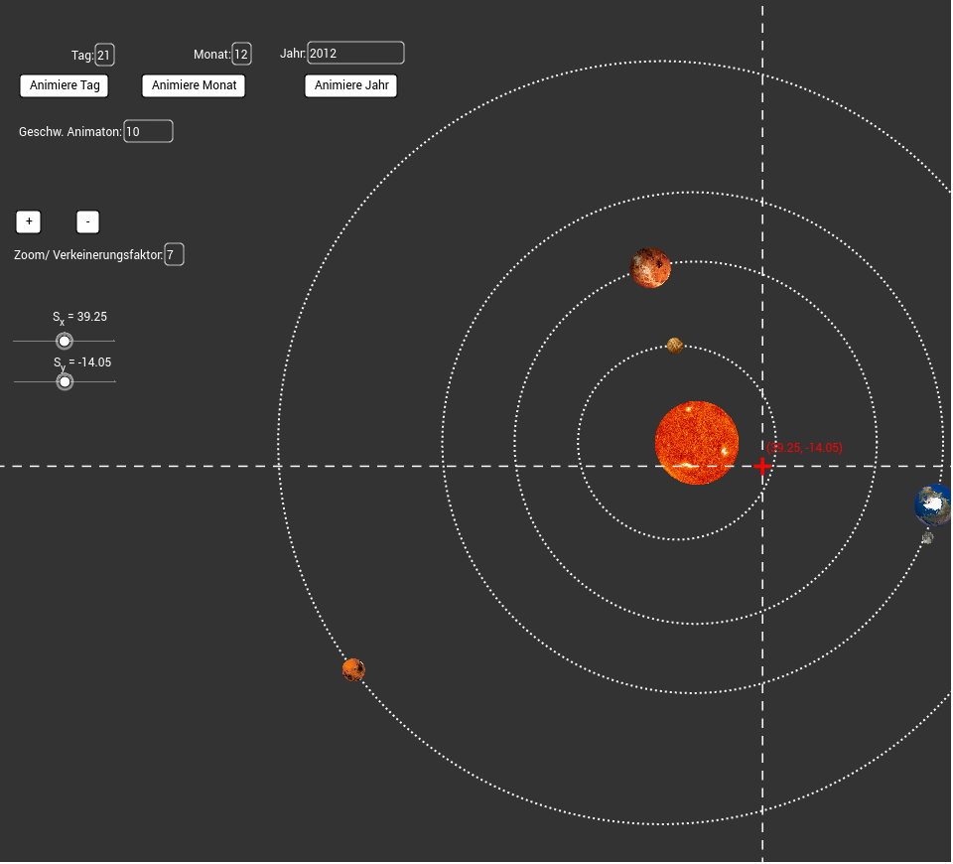Change the Geschw. Animaton speed field

tap(148, 131)
